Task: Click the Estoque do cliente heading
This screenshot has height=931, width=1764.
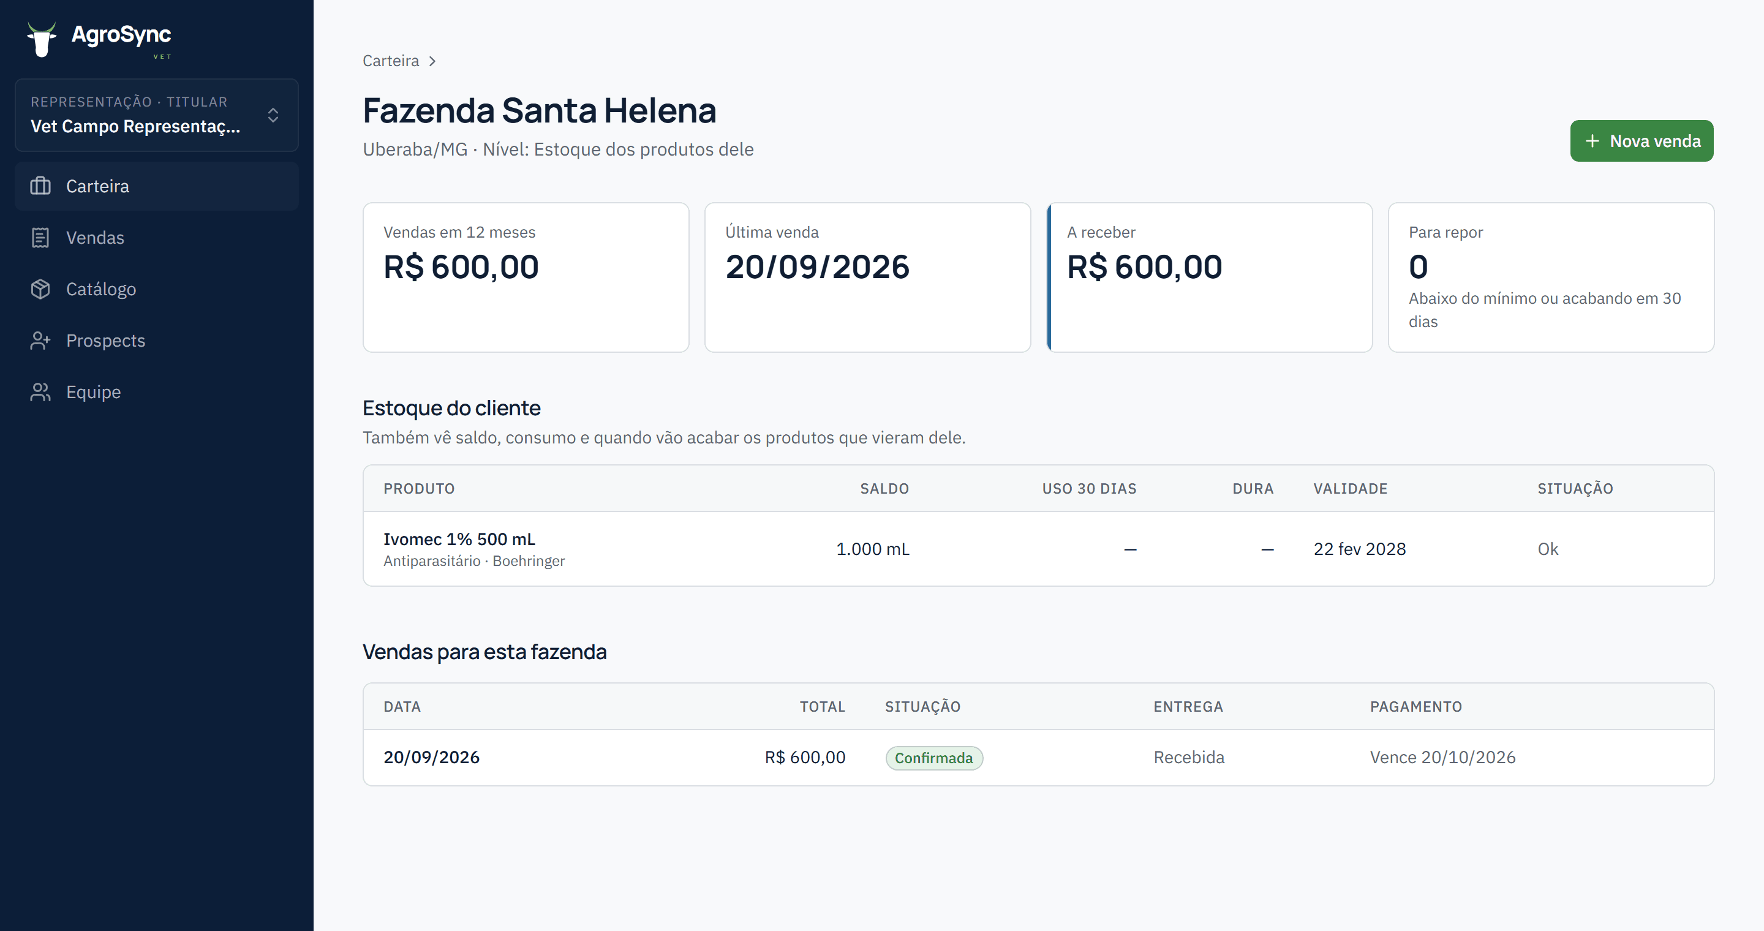Action: pos(451,408)
